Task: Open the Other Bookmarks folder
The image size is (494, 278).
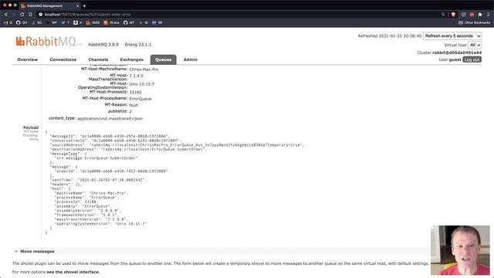Action: (475, 22)
